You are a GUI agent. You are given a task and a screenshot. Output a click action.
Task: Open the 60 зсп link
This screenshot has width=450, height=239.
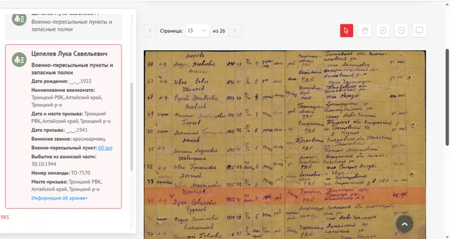[x=105, y=148]
